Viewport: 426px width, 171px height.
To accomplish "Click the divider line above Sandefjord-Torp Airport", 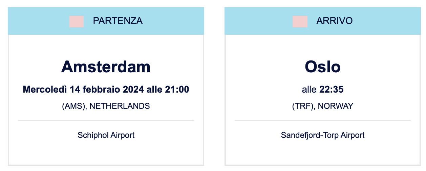I will (x=323, y=121).
